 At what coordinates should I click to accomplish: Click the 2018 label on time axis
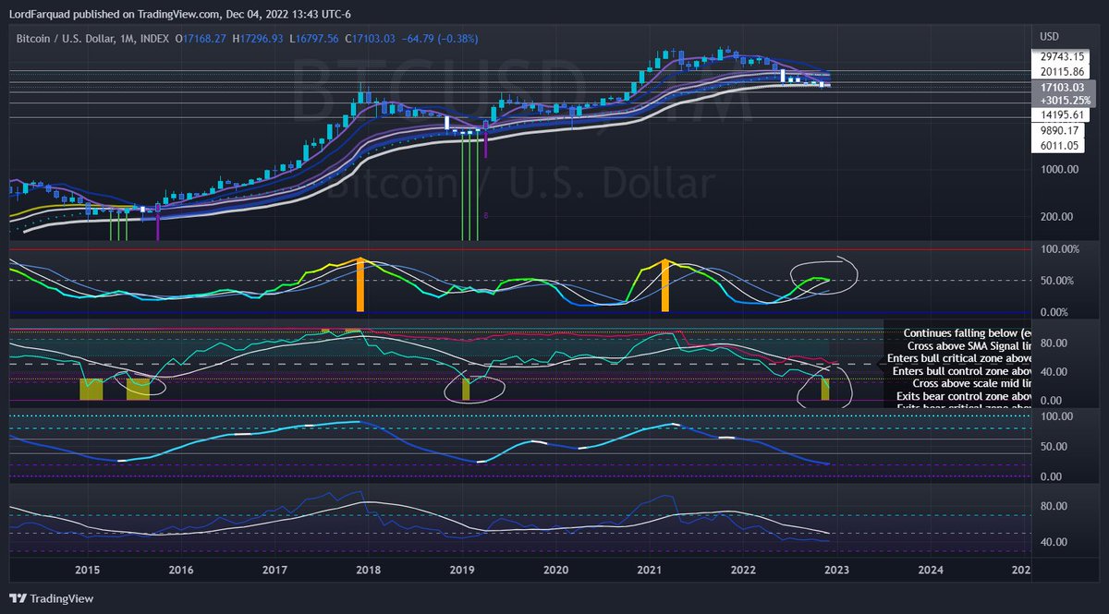coord(368,570)
